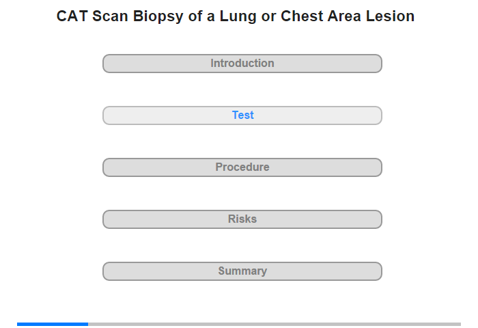The image size is (478, 328).
Task: Click the word Lesion in the heading
Action: click(x=390, y=16)
